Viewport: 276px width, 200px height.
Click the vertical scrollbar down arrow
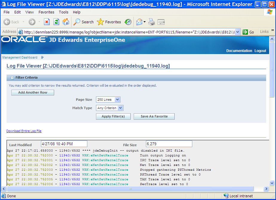pos(272,183)
